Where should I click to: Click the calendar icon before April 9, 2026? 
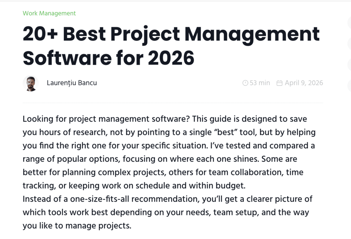point(279,83)
